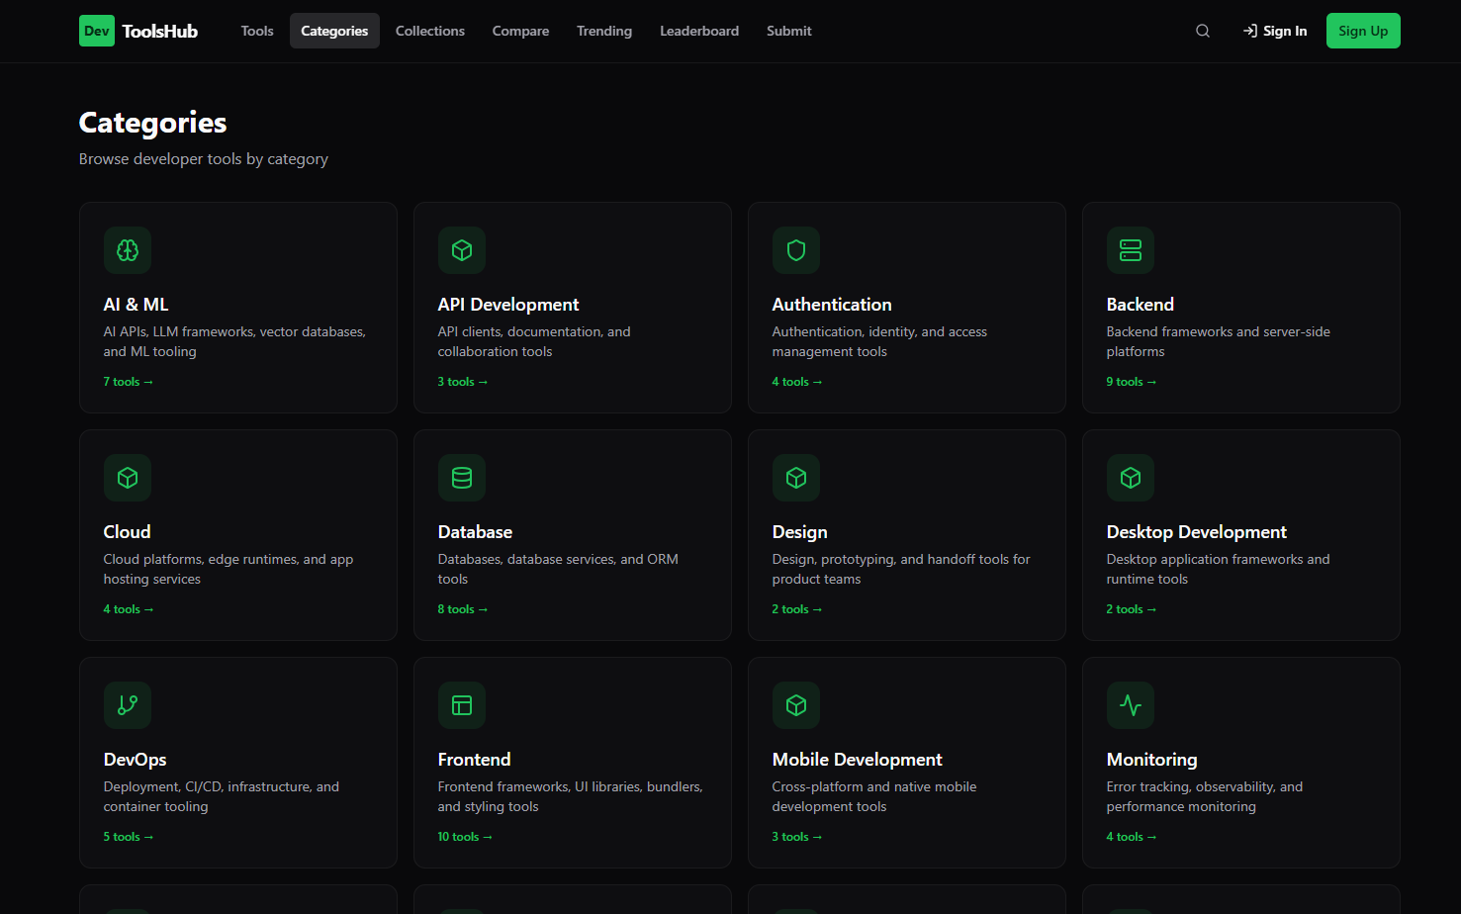Click the Backend server icon
The image size is (1461, 914).
click(x=1131, y=250)
